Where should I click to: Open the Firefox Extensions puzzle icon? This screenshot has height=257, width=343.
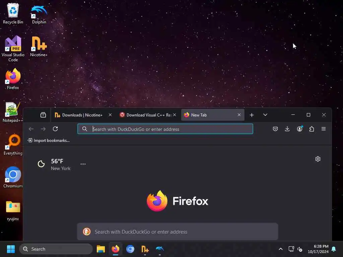(x=312, y=129)
